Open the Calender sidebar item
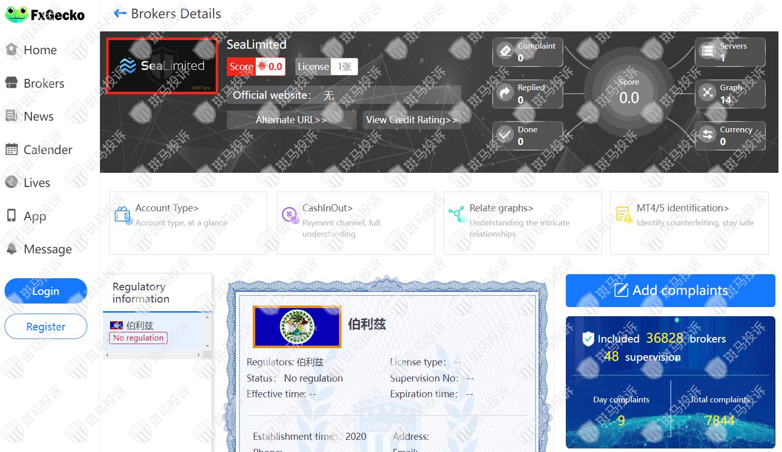This screenshot has width=782, height=452. tap(48, 150)
